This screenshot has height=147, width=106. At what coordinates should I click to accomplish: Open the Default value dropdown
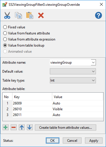click(x=73, y=71)
